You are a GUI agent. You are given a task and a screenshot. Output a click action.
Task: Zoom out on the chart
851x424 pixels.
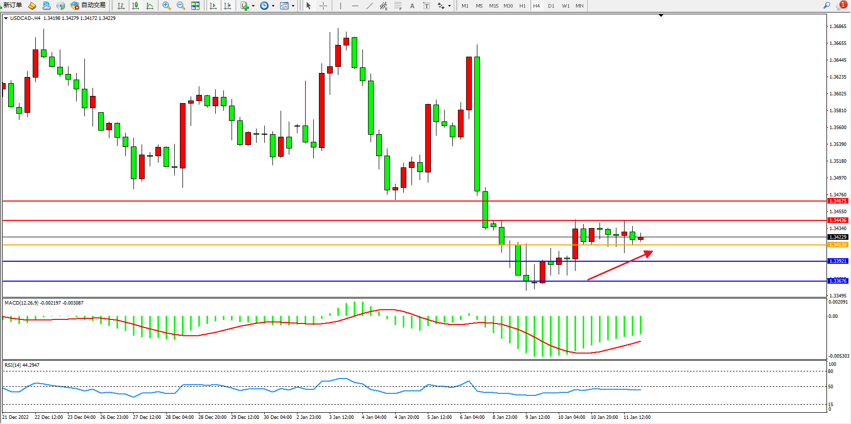click(181, 6)
